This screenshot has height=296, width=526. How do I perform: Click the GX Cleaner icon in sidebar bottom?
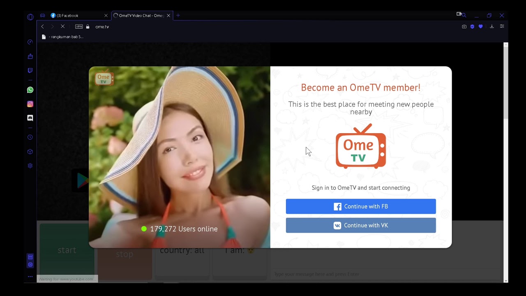[30, 257]
